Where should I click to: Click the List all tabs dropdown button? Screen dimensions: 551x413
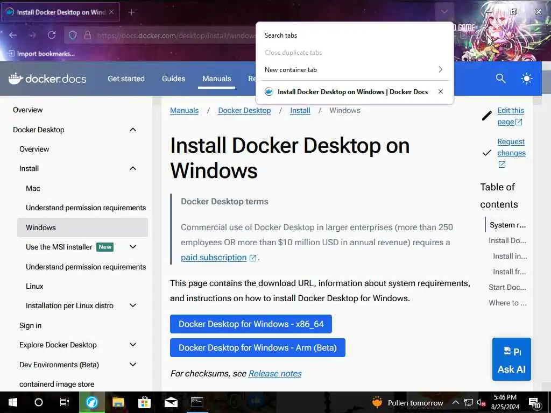pos(444,12)
